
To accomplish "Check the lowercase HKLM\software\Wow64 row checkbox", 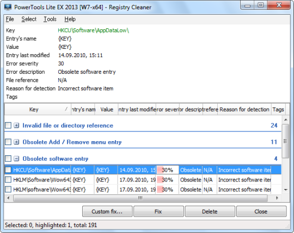I will pos(8,190).
